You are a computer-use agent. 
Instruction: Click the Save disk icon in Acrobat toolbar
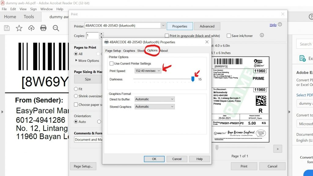pyautogui.click(x=7, y=28)
